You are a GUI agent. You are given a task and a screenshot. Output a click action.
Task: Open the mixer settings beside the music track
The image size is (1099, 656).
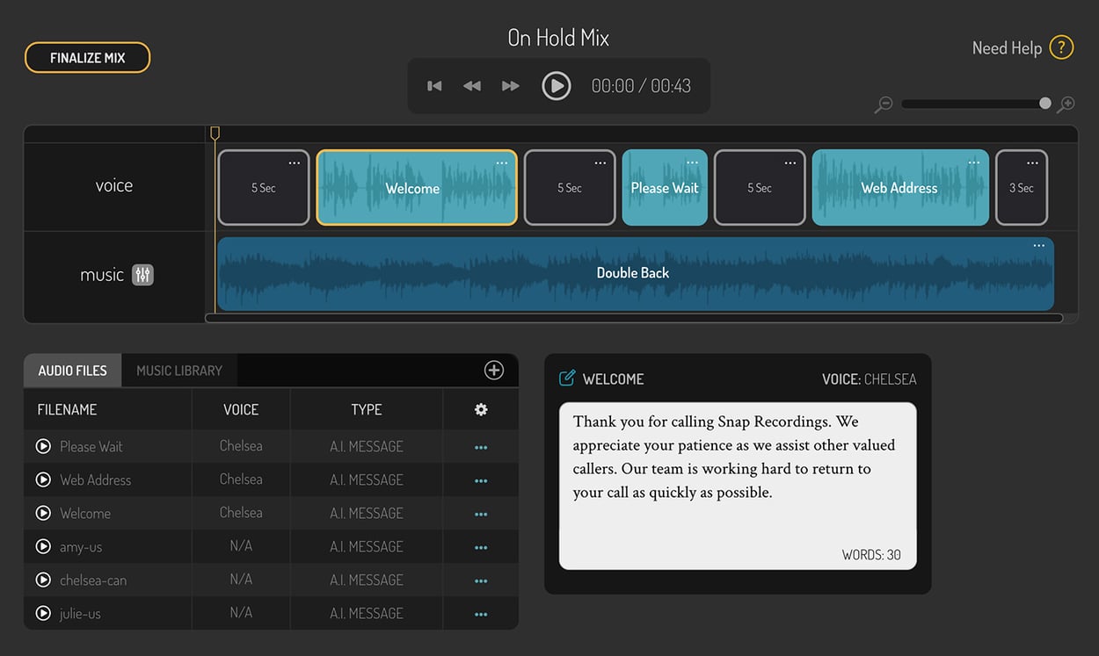click(143, 274)
